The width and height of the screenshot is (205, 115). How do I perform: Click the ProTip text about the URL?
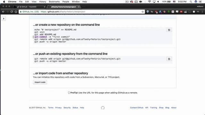[x=102, y=93]
